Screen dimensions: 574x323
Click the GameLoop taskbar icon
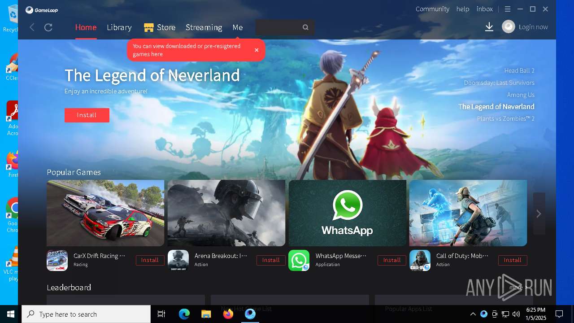tap(250, 314)
